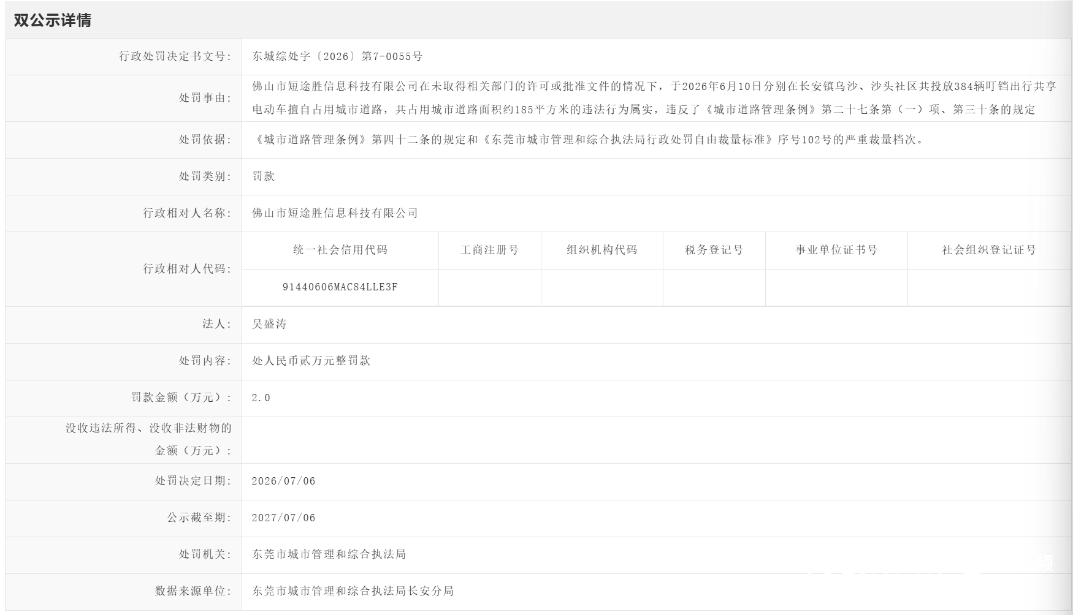Click the 处罚机关 label

click(x=205, y=554)
